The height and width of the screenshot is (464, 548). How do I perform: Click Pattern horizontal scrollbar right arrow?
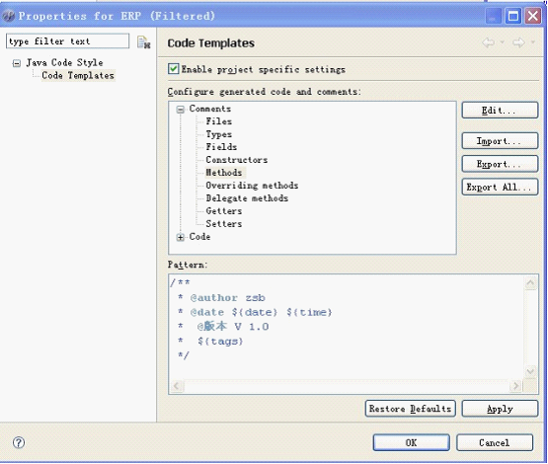click(515, 386)
